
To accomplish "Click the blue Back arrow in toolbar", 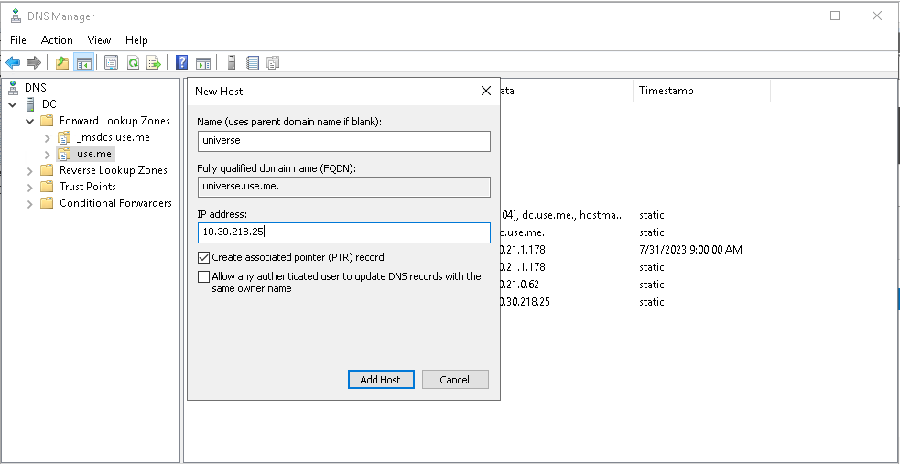I will pyautogui.click(x=13, y=62).
